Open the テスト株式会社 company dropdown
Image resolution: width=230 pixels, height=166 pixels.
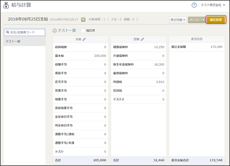(213, 5)
